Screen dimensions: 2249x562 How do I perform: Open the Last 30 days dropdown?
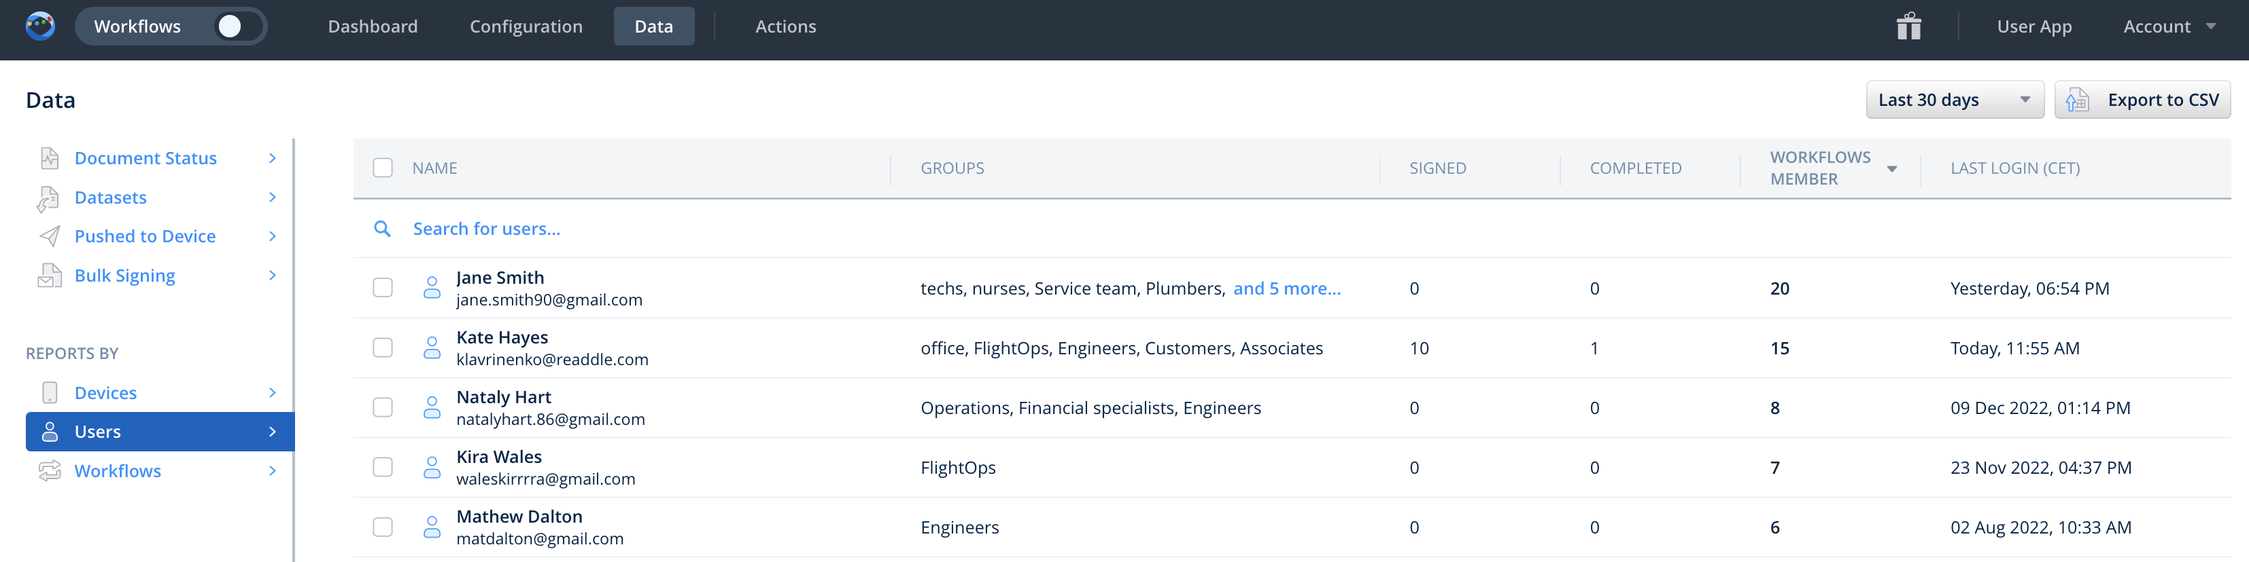click(x=1954, y=100)
